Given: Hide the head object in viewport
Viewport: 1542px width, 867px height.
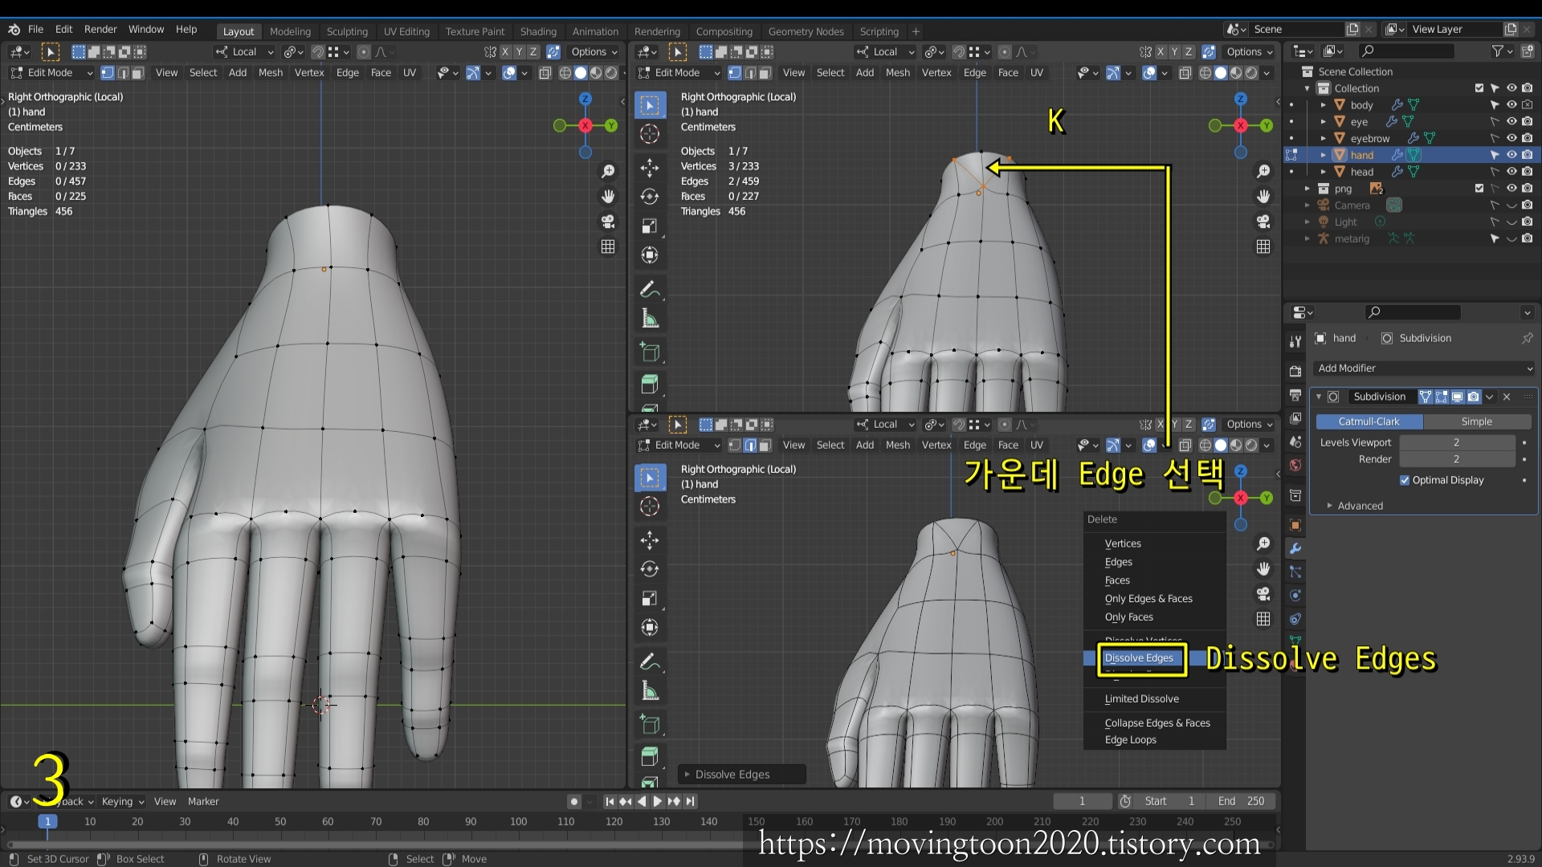Looking at the screenshot, I should coord(1511,172).
